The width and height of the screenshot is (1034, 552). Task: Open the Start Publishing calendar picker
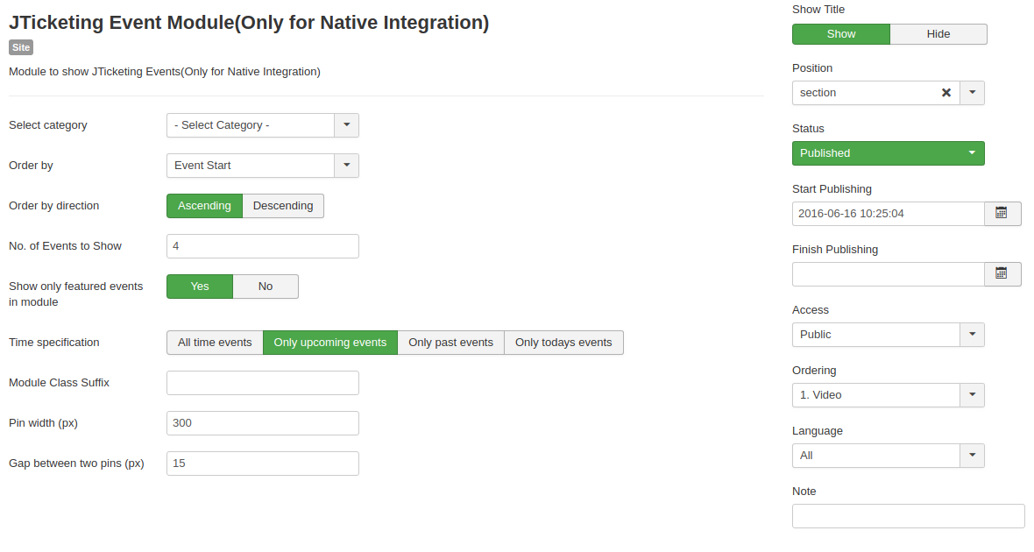point(1002,214)
